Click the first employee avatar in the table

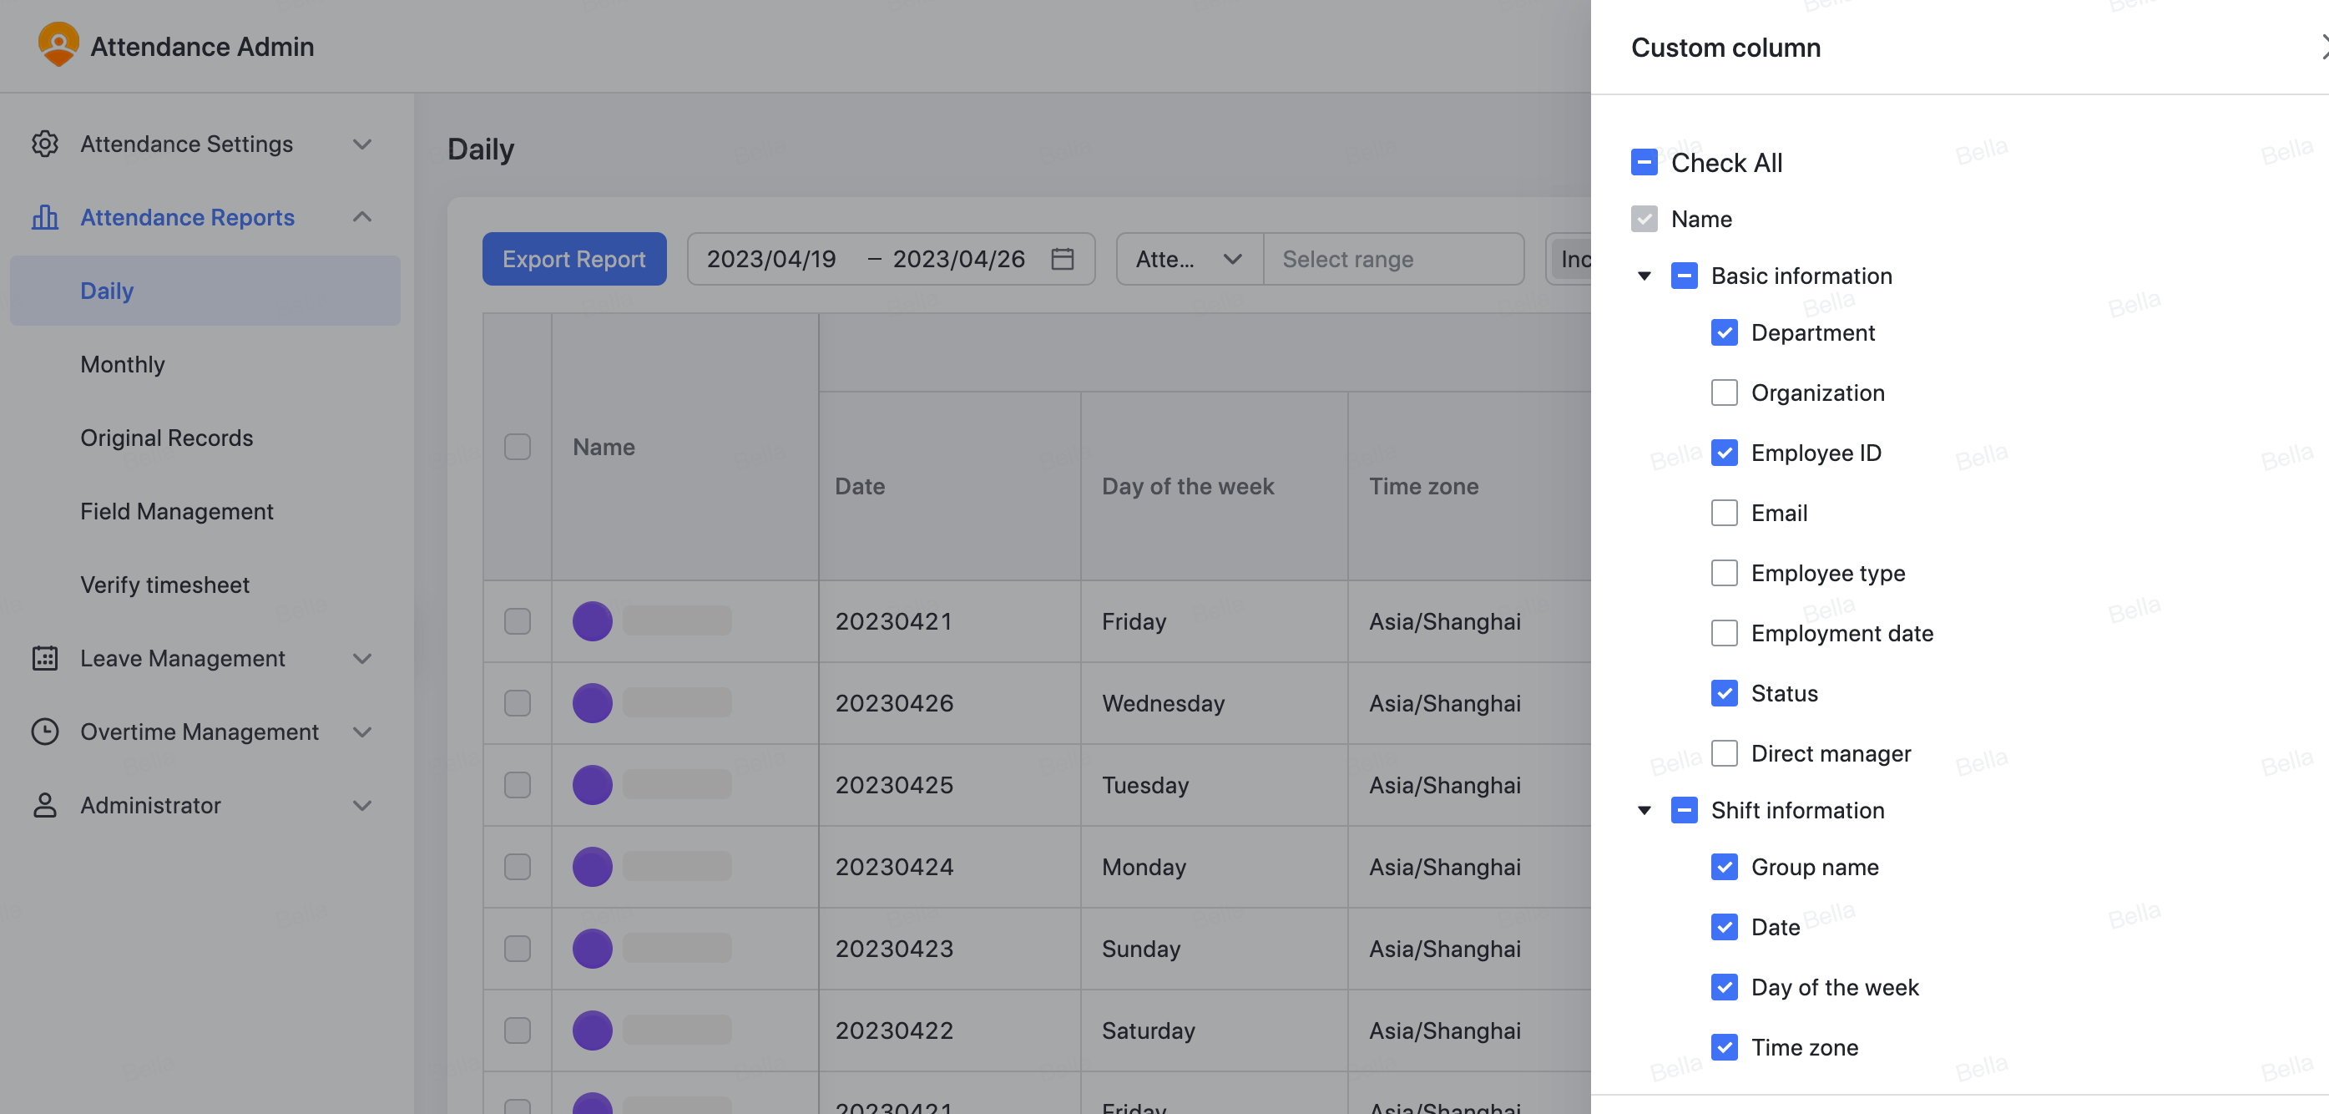[x=592, y=621]
